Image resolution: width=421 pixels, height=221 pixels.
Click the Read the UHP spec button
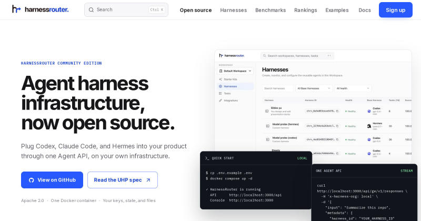pos(123,180)
